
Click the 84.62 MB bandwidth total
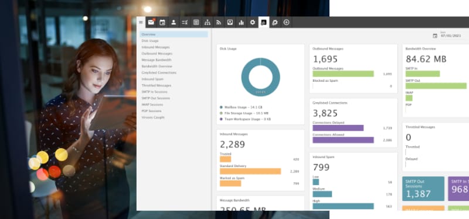click(x=426, y=59)
